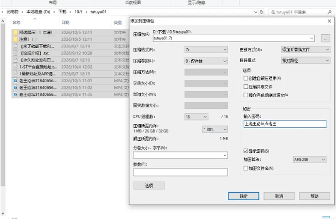Select the MP4 icon dated 2026/10/5 11:35

coord(15,94)
